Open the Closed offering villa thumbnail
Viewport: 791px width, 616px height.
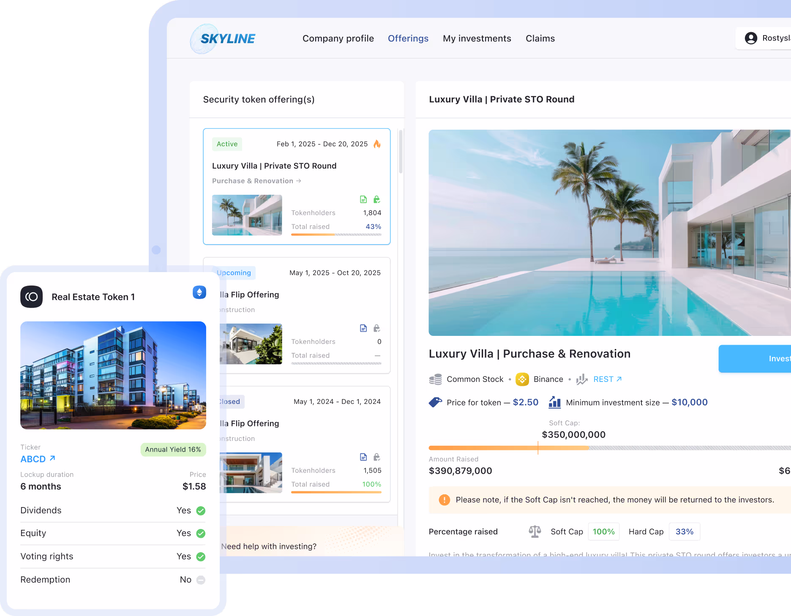click(251, 473)
